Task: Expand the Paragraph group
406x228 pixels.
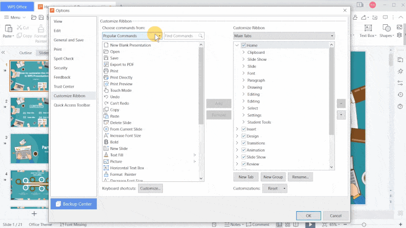Action: 244,80
